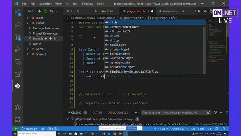Move Index.fs down with arrow icon
The width and height of the screenshot is (241, 136).
point(50,39)
